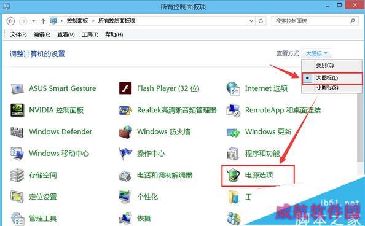Click the RemoteApp and desktop connections icon

(234, 111)
